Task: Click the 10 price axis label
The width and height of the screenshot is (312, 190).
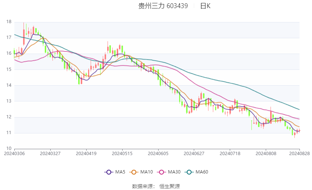Action: (x=9, y=148)
